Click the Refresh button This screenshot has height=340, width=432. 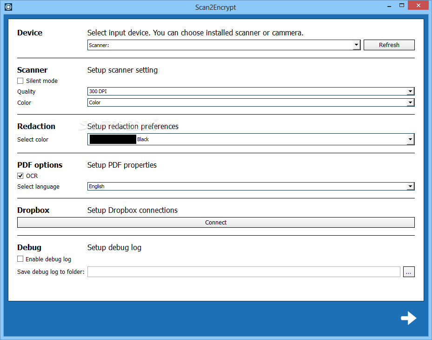pyautogui.click(x=389, y=45)
